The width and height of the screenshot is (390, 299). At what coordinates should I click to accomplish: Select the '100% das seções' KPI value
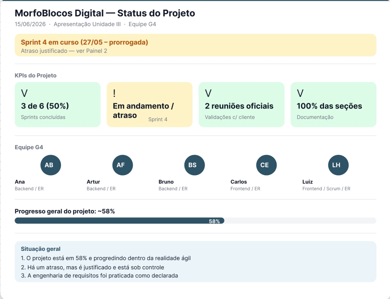[x=329, y=106]
